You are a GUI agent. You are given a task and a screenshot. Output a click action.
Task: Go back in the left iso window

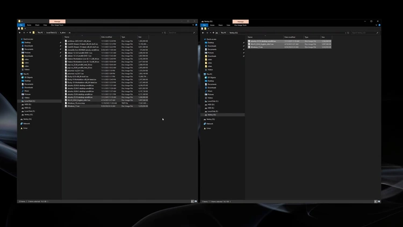(20, 33)
